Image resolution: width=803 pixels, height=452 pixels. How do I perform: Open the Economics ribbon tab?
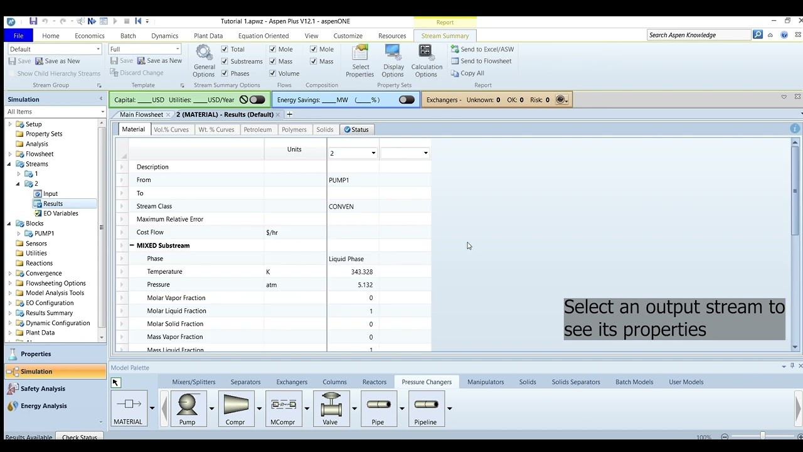pyautogui.click(x=90, y=36)
